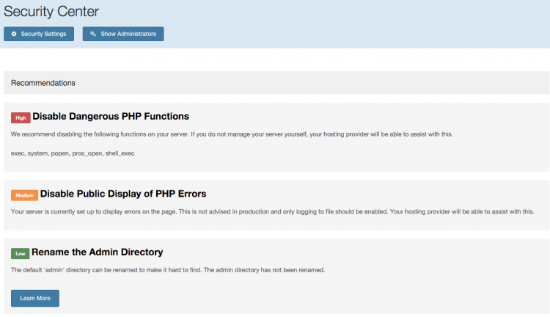Click the display errors description text
Image resolution: width=550 pixels, height=317 pixels.
point(273,211)
